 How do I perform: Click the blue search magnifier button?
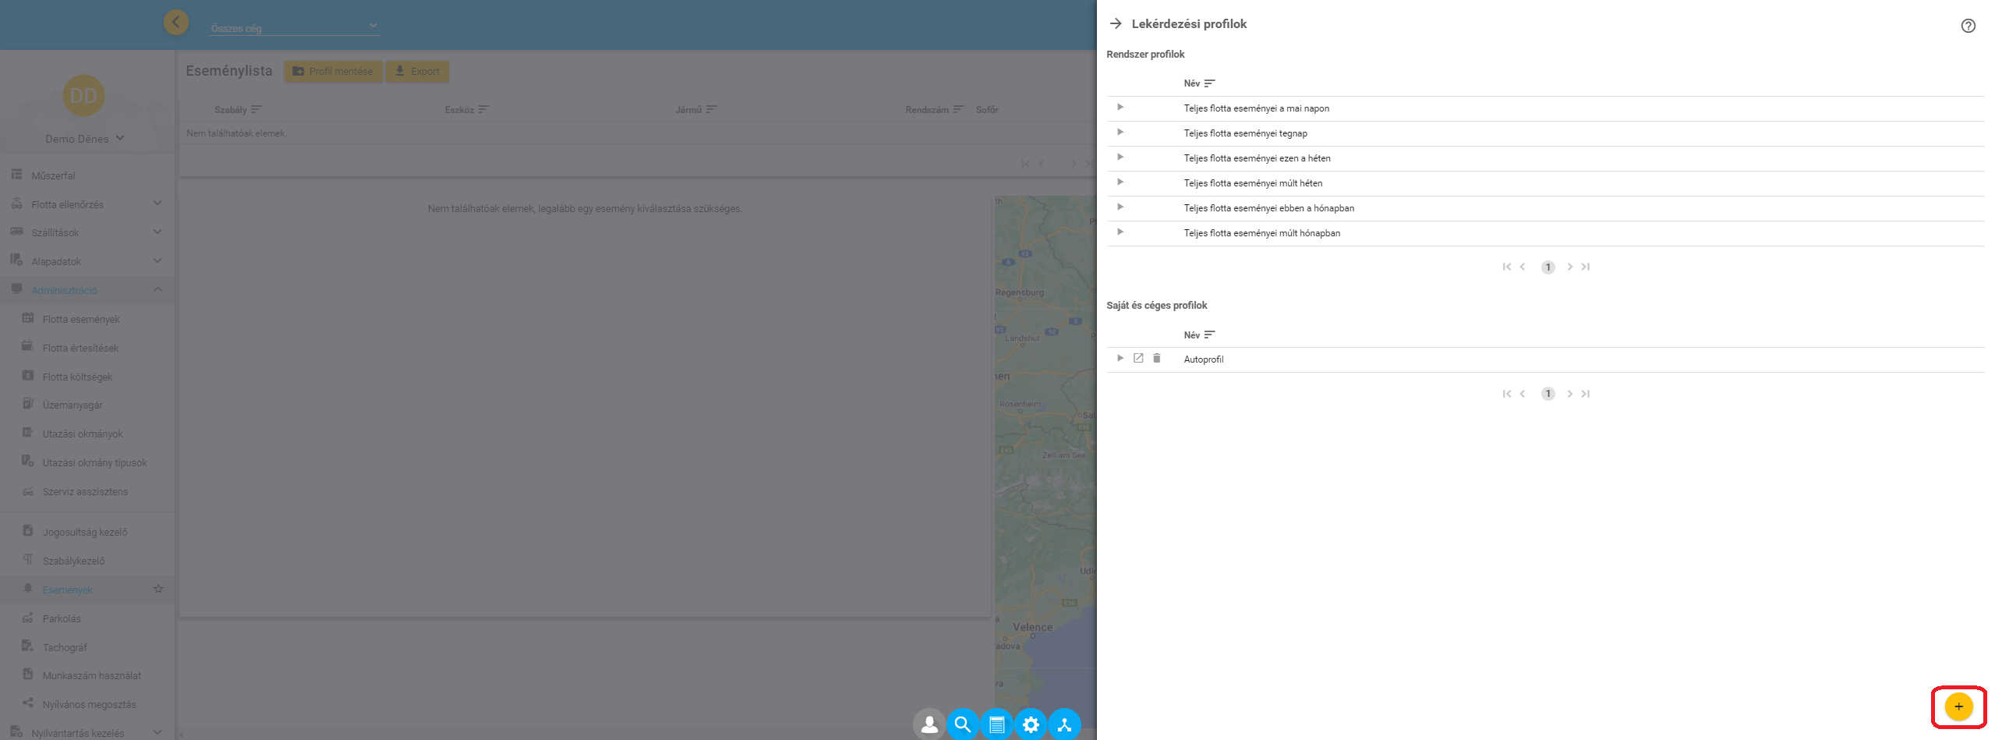[x=963, y=724]
